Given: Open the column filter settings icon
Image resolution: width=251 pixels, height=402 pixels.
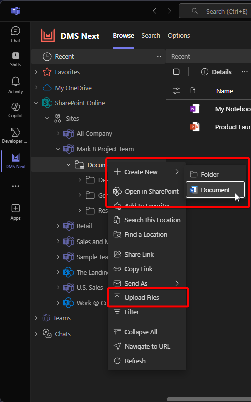Looking at the screenshot, I should 176,91.
